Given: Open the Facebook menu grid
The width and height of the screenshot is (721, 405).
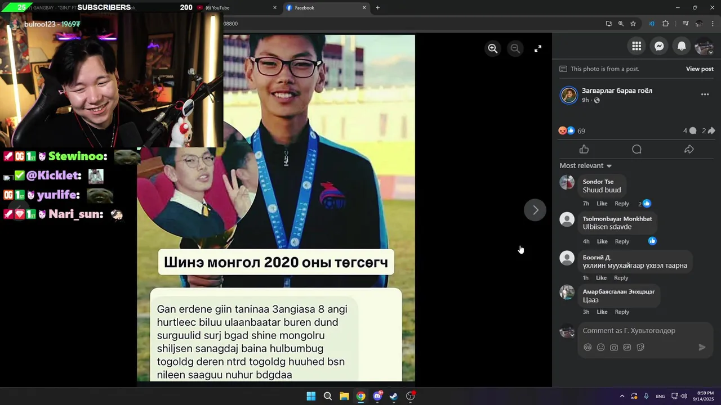Looking at the screenshot, I should [637, 47].
